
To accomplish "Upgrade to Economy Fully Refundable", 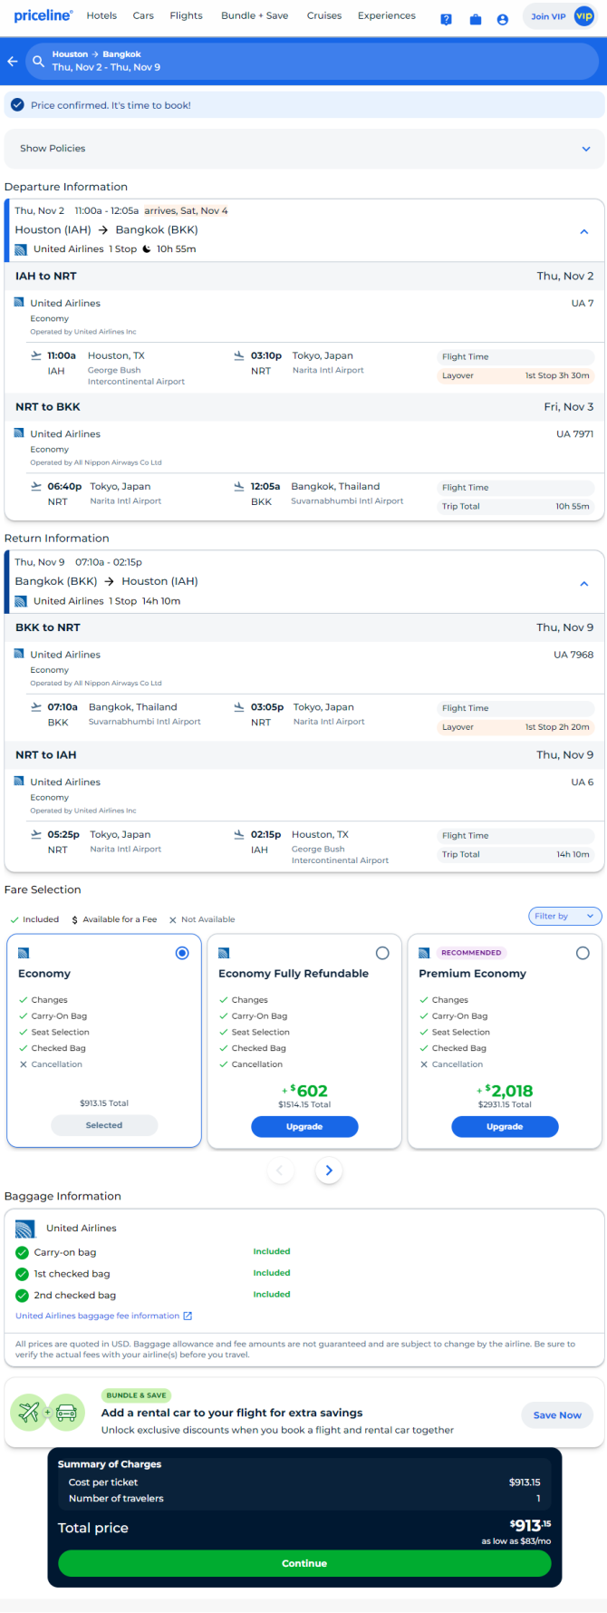I will click(304, 1126).
